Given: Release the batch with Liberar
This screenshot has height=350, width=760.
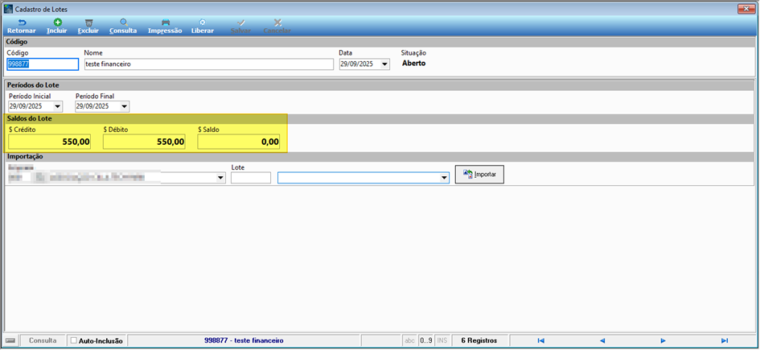Looking at the screenshot, I should pyautogui.click(x=202, y=27).
